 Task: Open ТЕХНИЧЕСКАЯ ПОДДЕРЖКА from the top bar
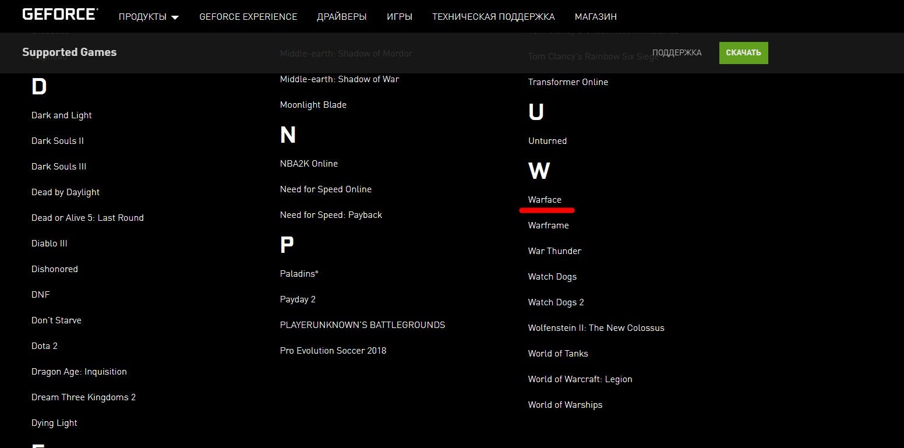click(493, 17)
